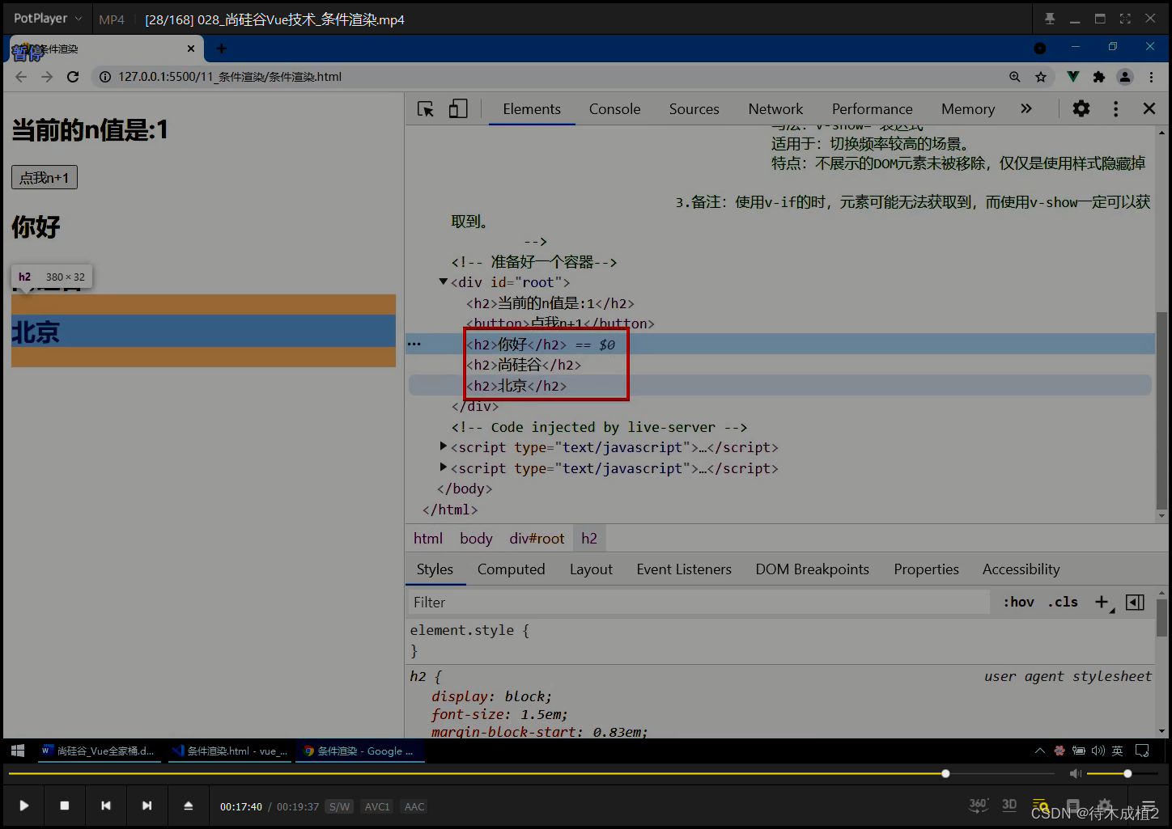Click the PotPlayer play button
This screenshot has height=829, width=1172.
[x=23, y=806]
